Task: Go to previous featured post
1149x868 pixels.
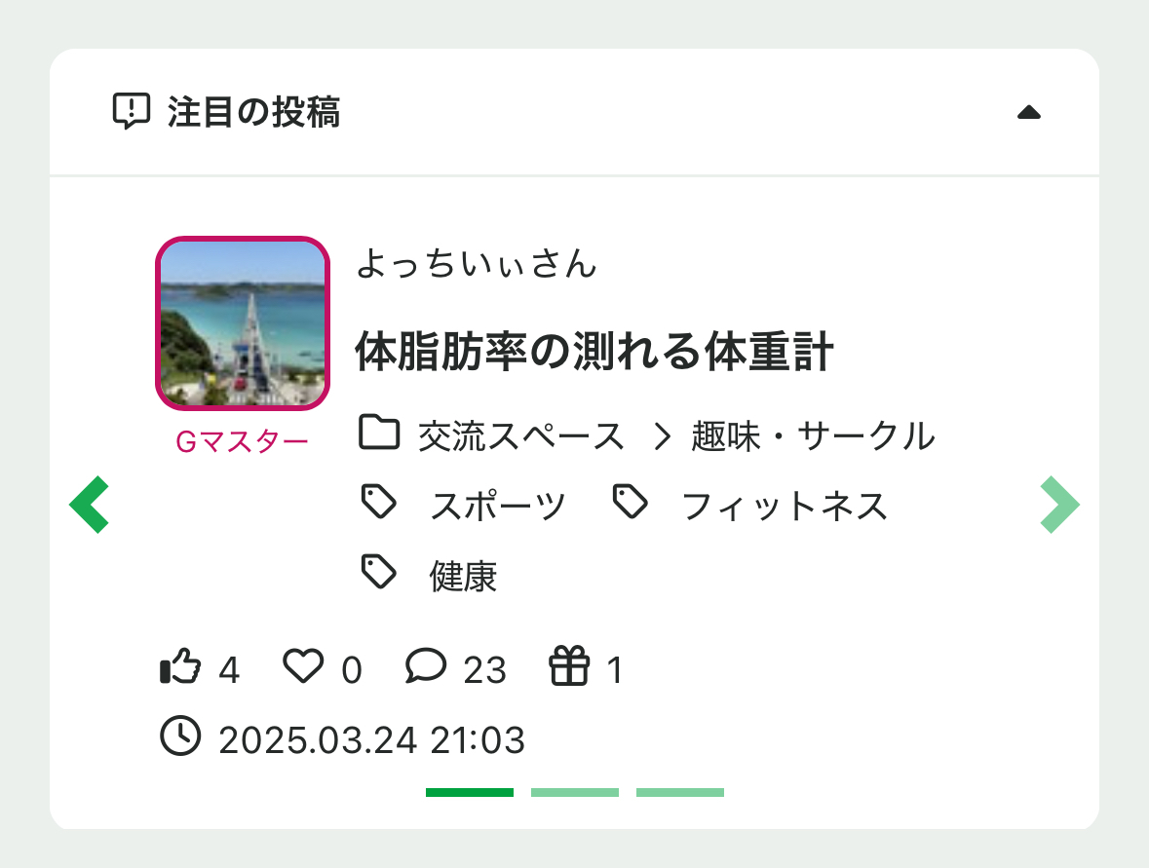Action: [x=89, y=505]
